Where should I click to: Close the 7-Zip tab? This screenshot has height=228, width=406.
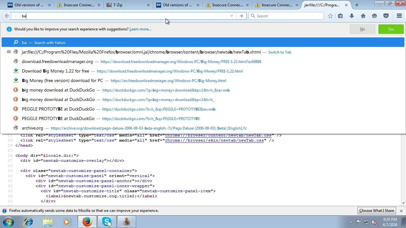(148, 5)
